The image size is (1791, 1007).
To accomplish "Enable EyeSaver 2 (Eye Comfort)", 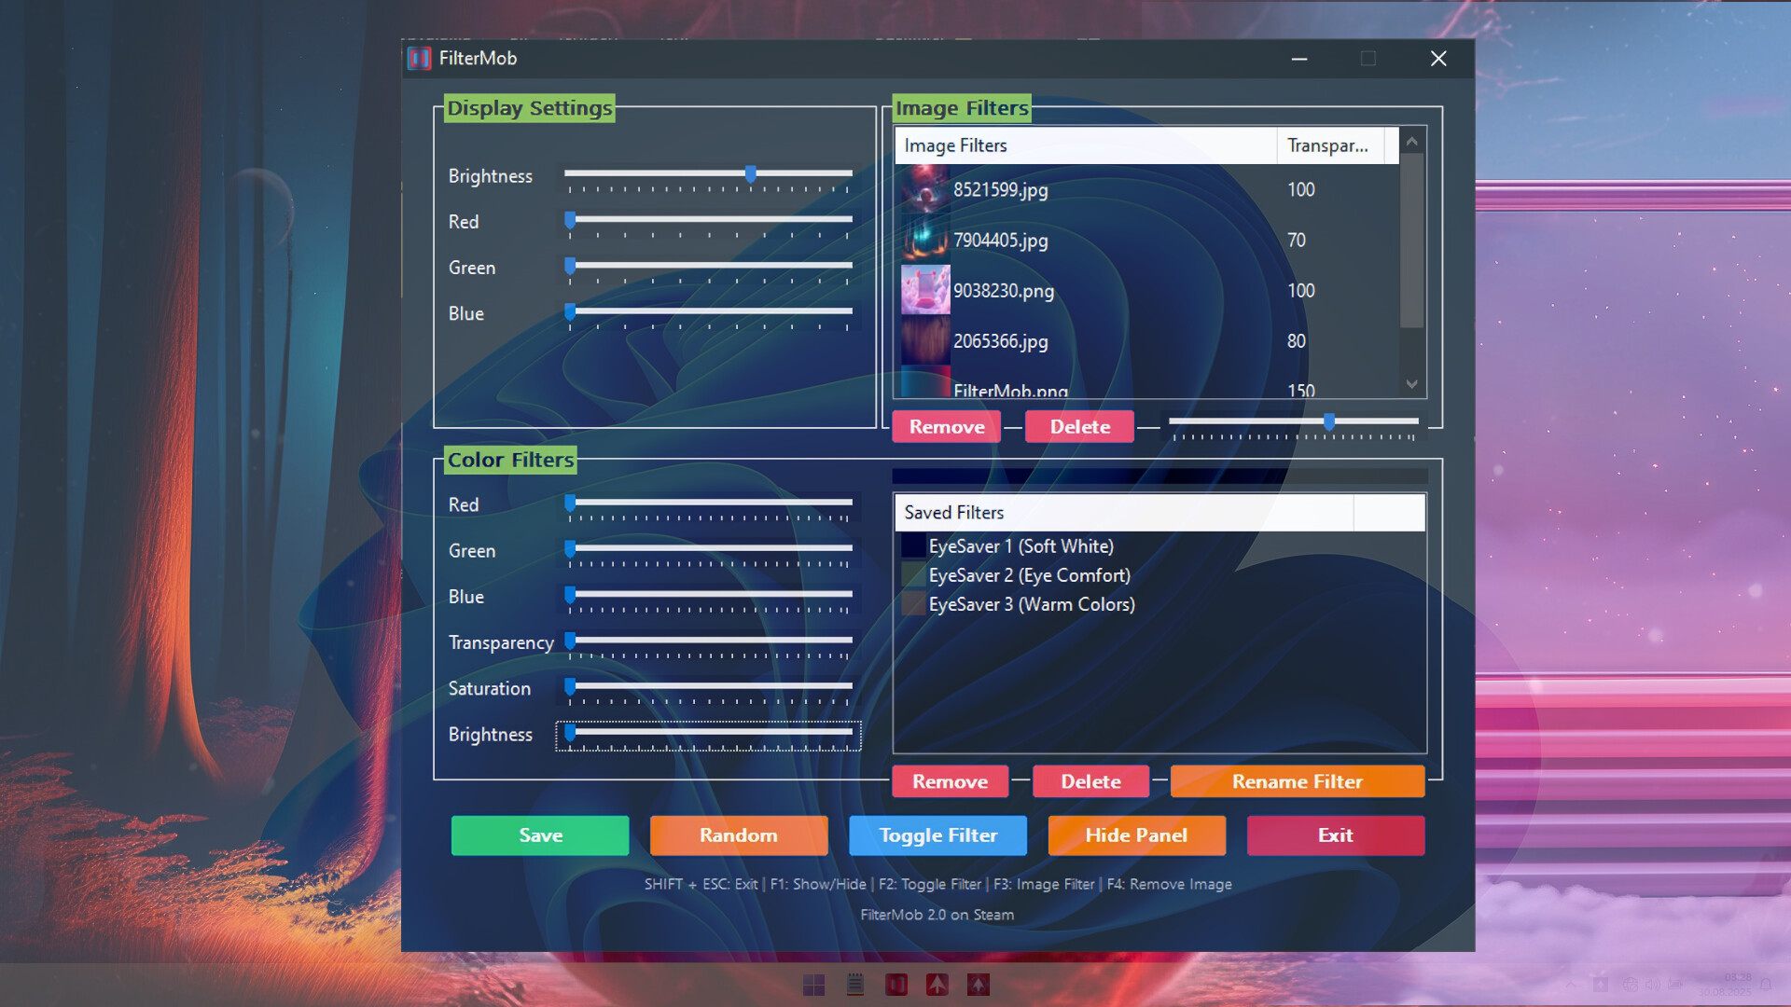I will pyautogui.click(x=910, y=574).
